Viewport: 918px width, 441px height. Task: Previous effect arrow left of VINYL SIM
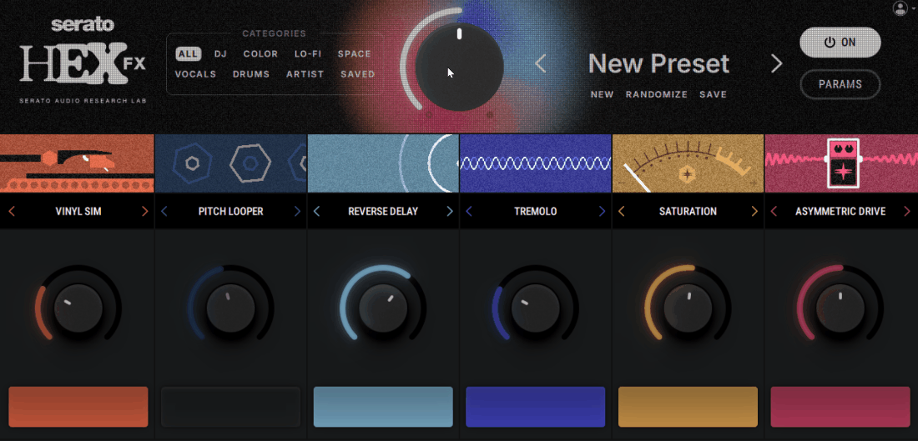click(x=12, y=211)
